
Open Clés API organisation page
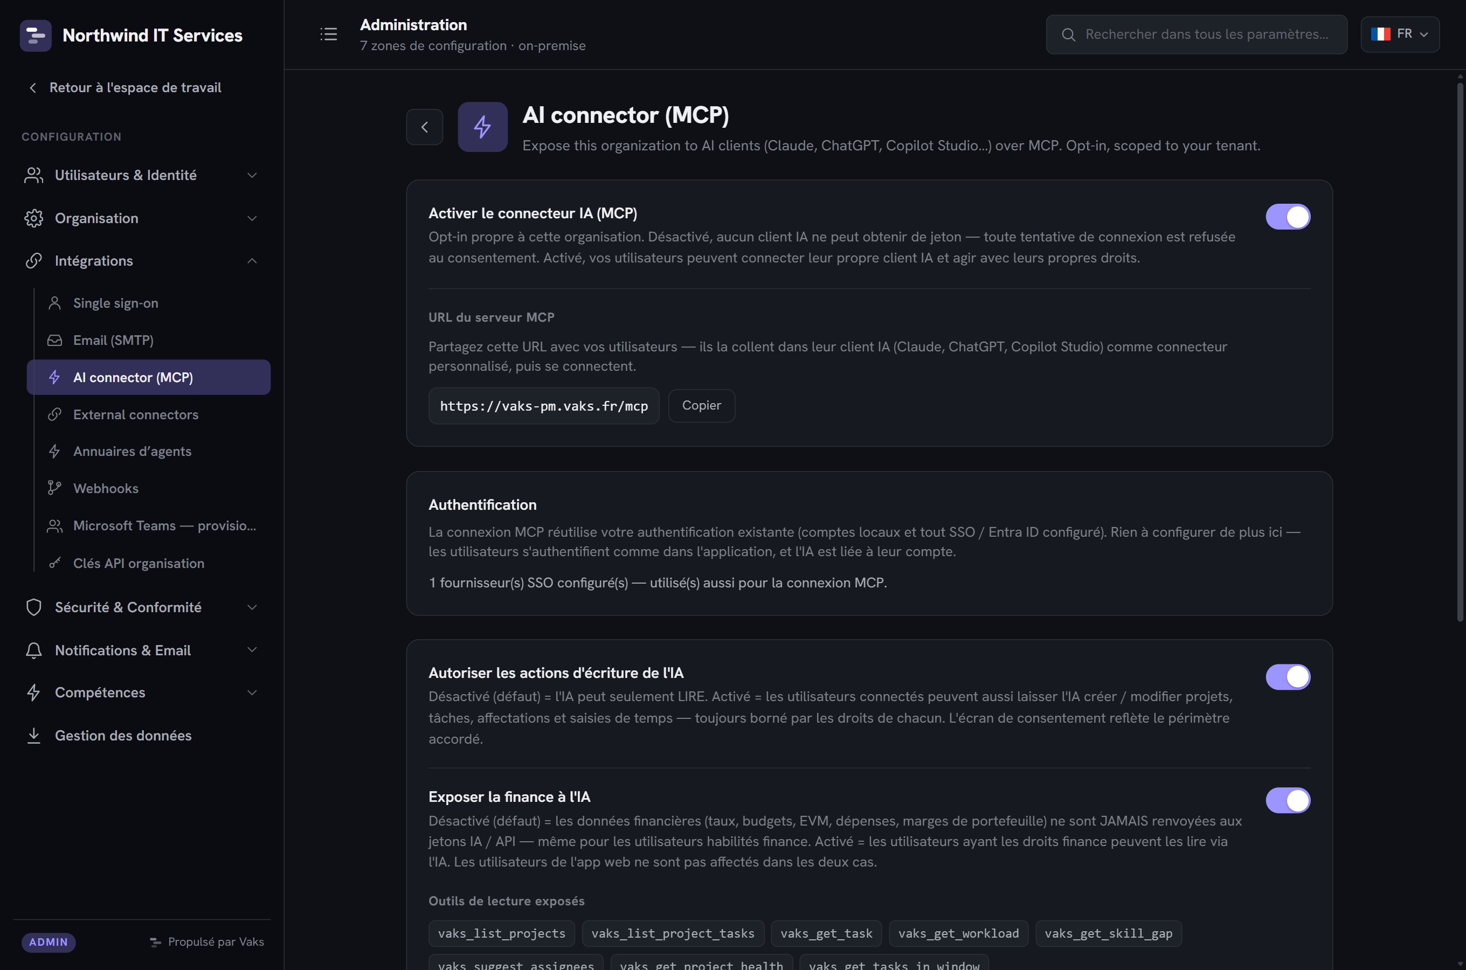pyautogui.click(x=148, y=563)
